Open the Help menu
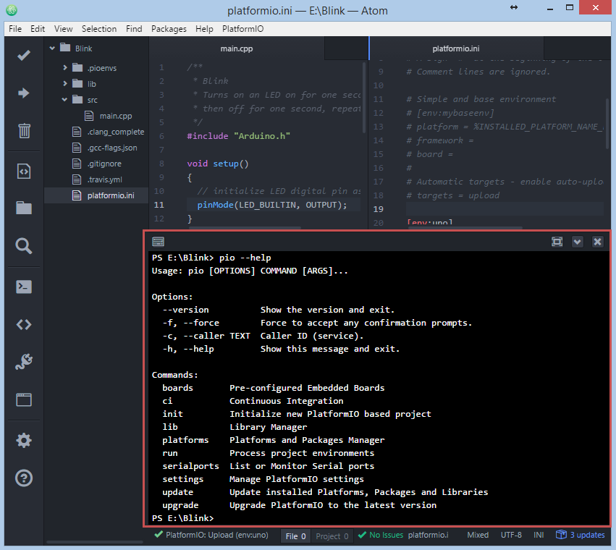 point(204,29)
